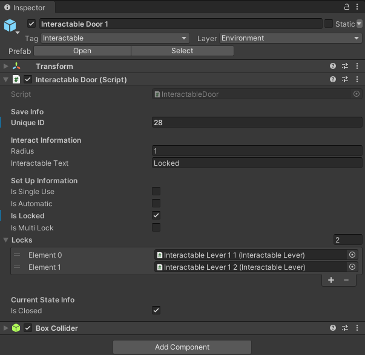Toggle the Is Multi Lock checkbox
365x355 pixels.
tap(156, 228)
